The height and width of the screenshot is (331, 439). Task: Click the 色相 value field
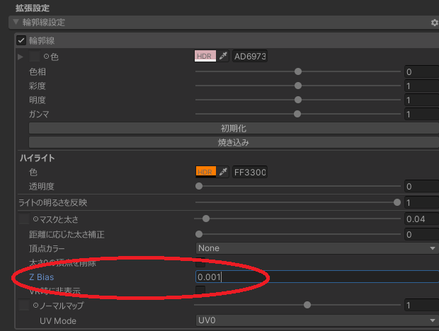pyautogui.click(x=421, y=71)
